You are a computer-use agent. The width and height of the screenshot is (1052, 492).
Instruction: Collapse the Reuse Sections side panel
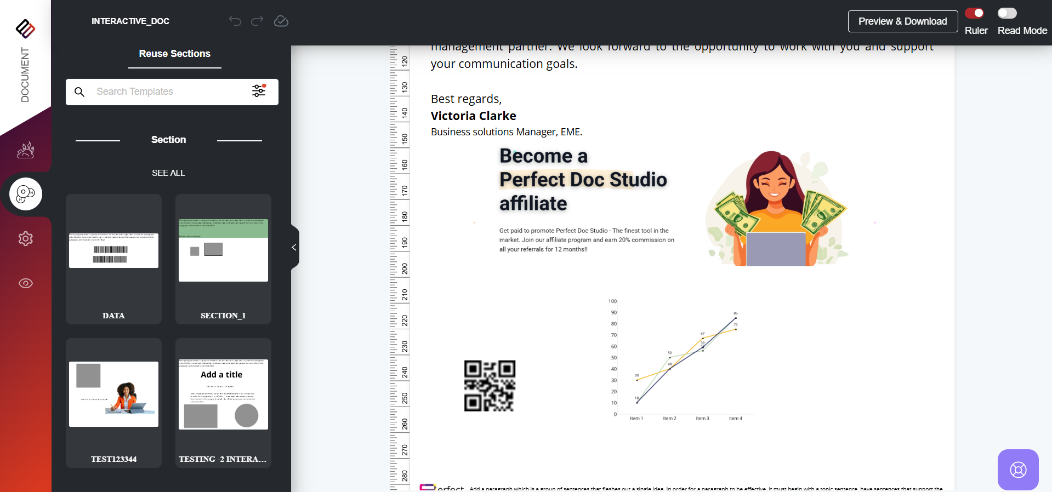(x=294, y=247)
